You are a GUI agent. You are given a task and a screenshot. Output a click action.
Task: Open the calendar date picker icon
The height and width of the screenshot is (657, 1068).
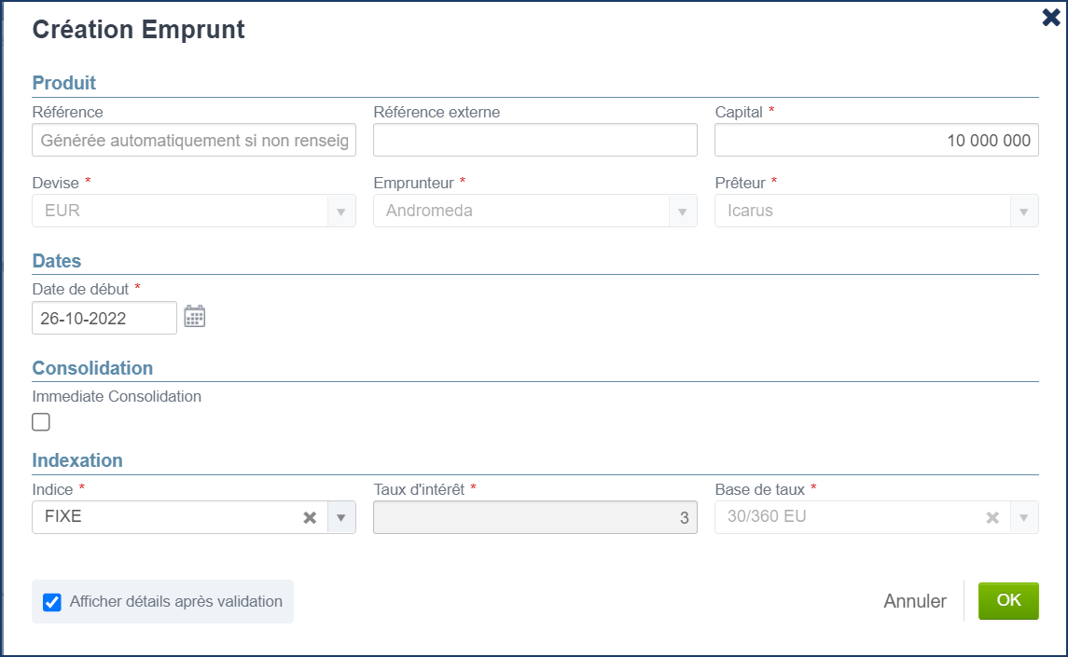tap(194, 317)
